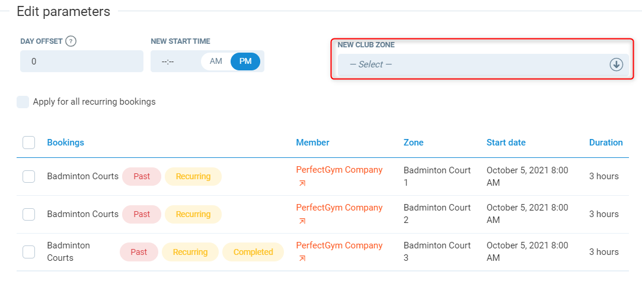Open external link icon for Badminton Court 2 member
The height and width of the screenshot is (304, 642).
[302, 221]
